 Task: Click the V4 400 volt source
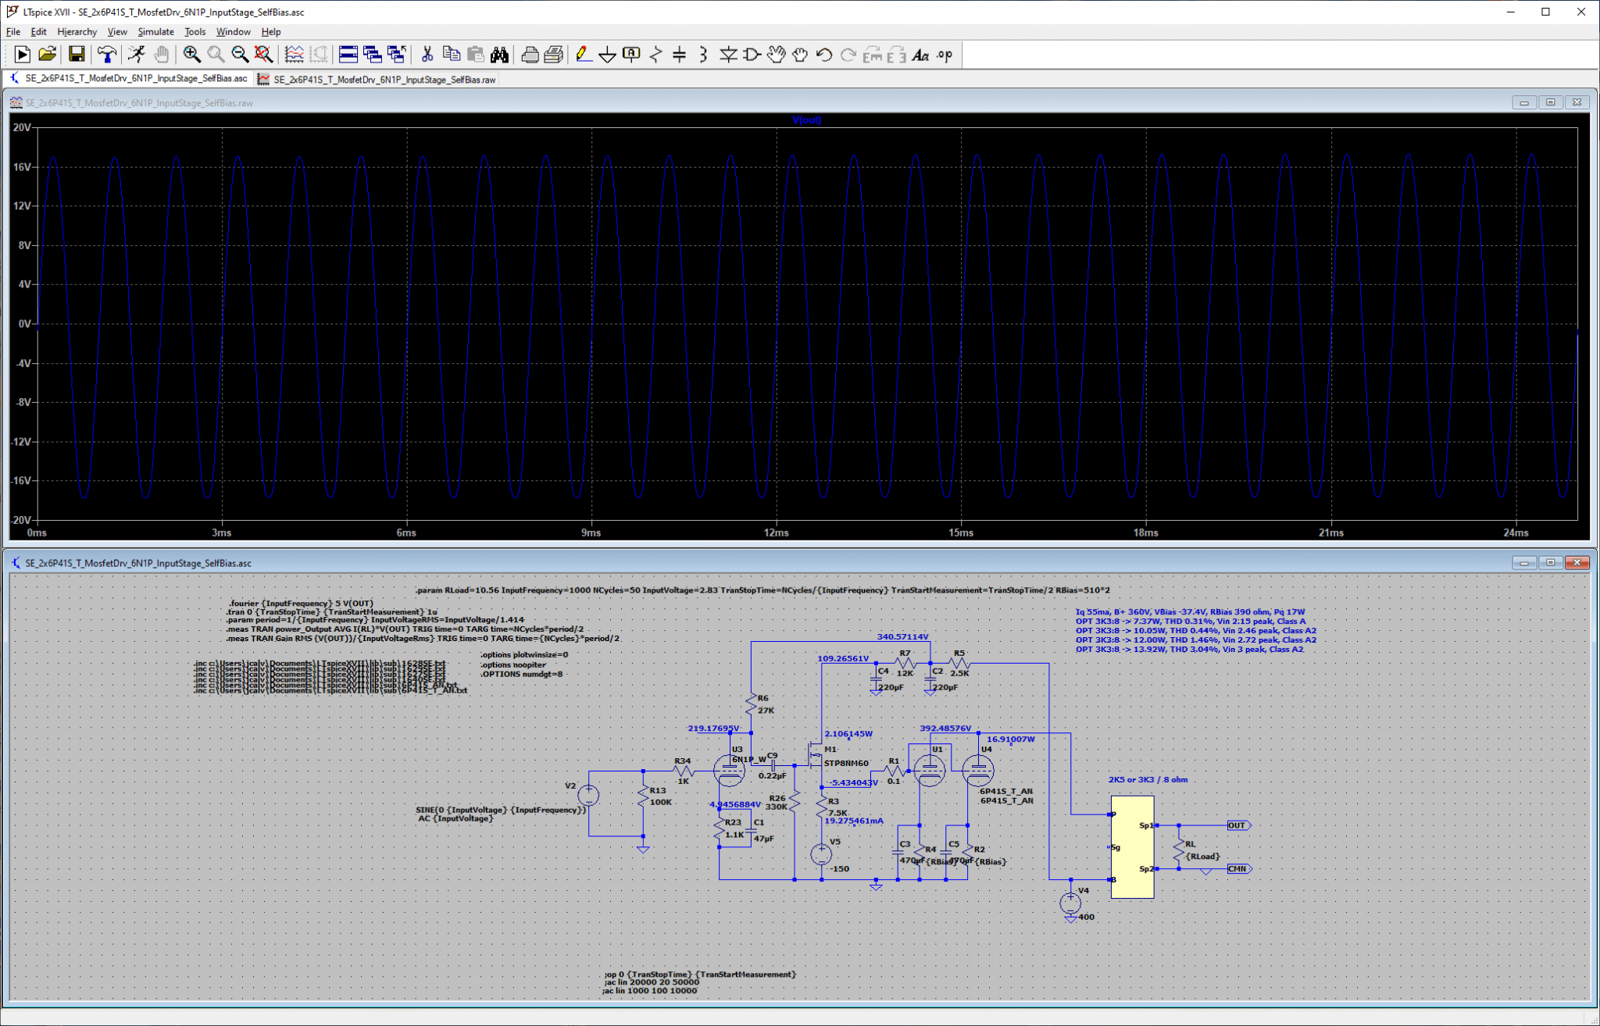1070,903
